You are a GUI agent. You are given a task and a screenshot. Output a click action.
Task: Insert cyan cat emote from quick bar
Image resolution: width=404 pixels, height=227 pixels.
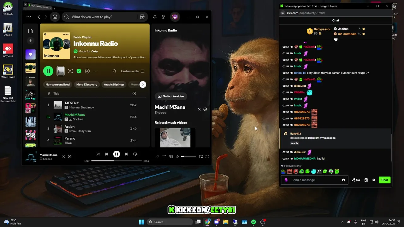[313, 172]
